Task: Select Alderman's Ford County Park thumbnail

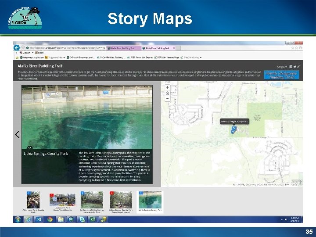Action: pyautogui.click(x=33, y=202)
